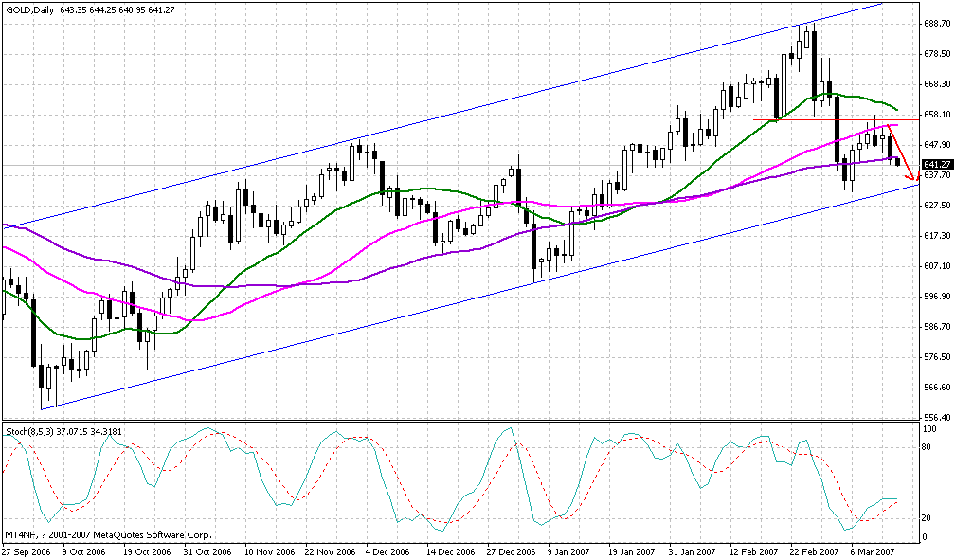This screenshot has width=955, height=559.
Task: Click the MT4NF MetaQuotes copyright text
Action: pyautogui.click(x=109, y=535)
